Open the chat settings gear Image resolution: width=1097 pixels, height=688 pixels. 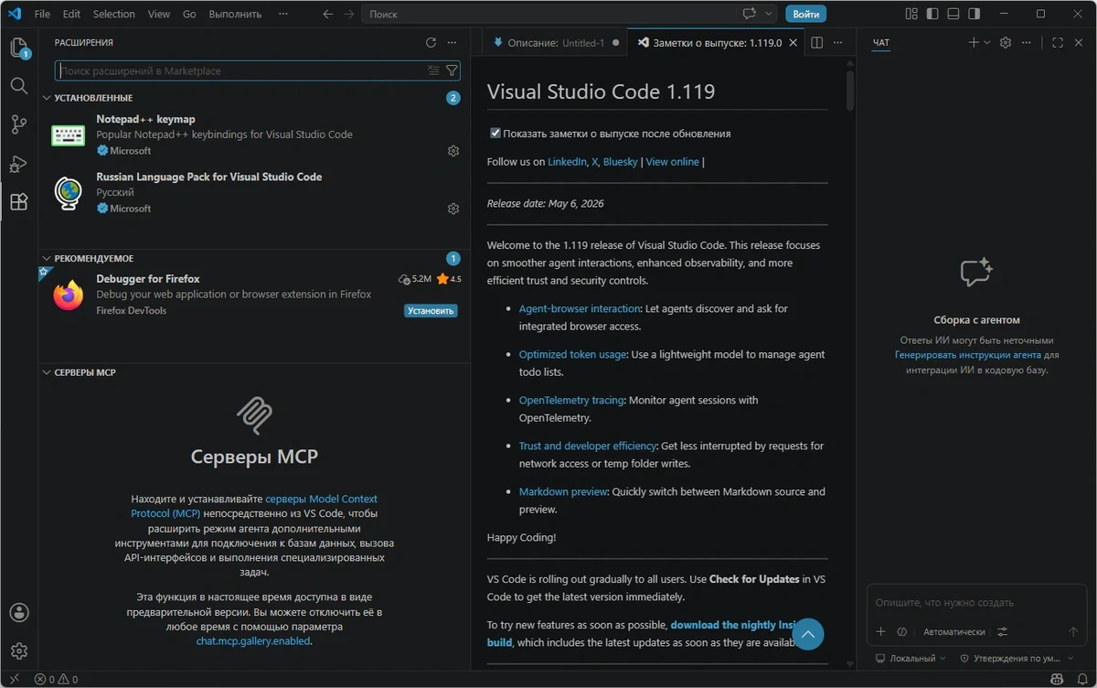(1006, 42)
